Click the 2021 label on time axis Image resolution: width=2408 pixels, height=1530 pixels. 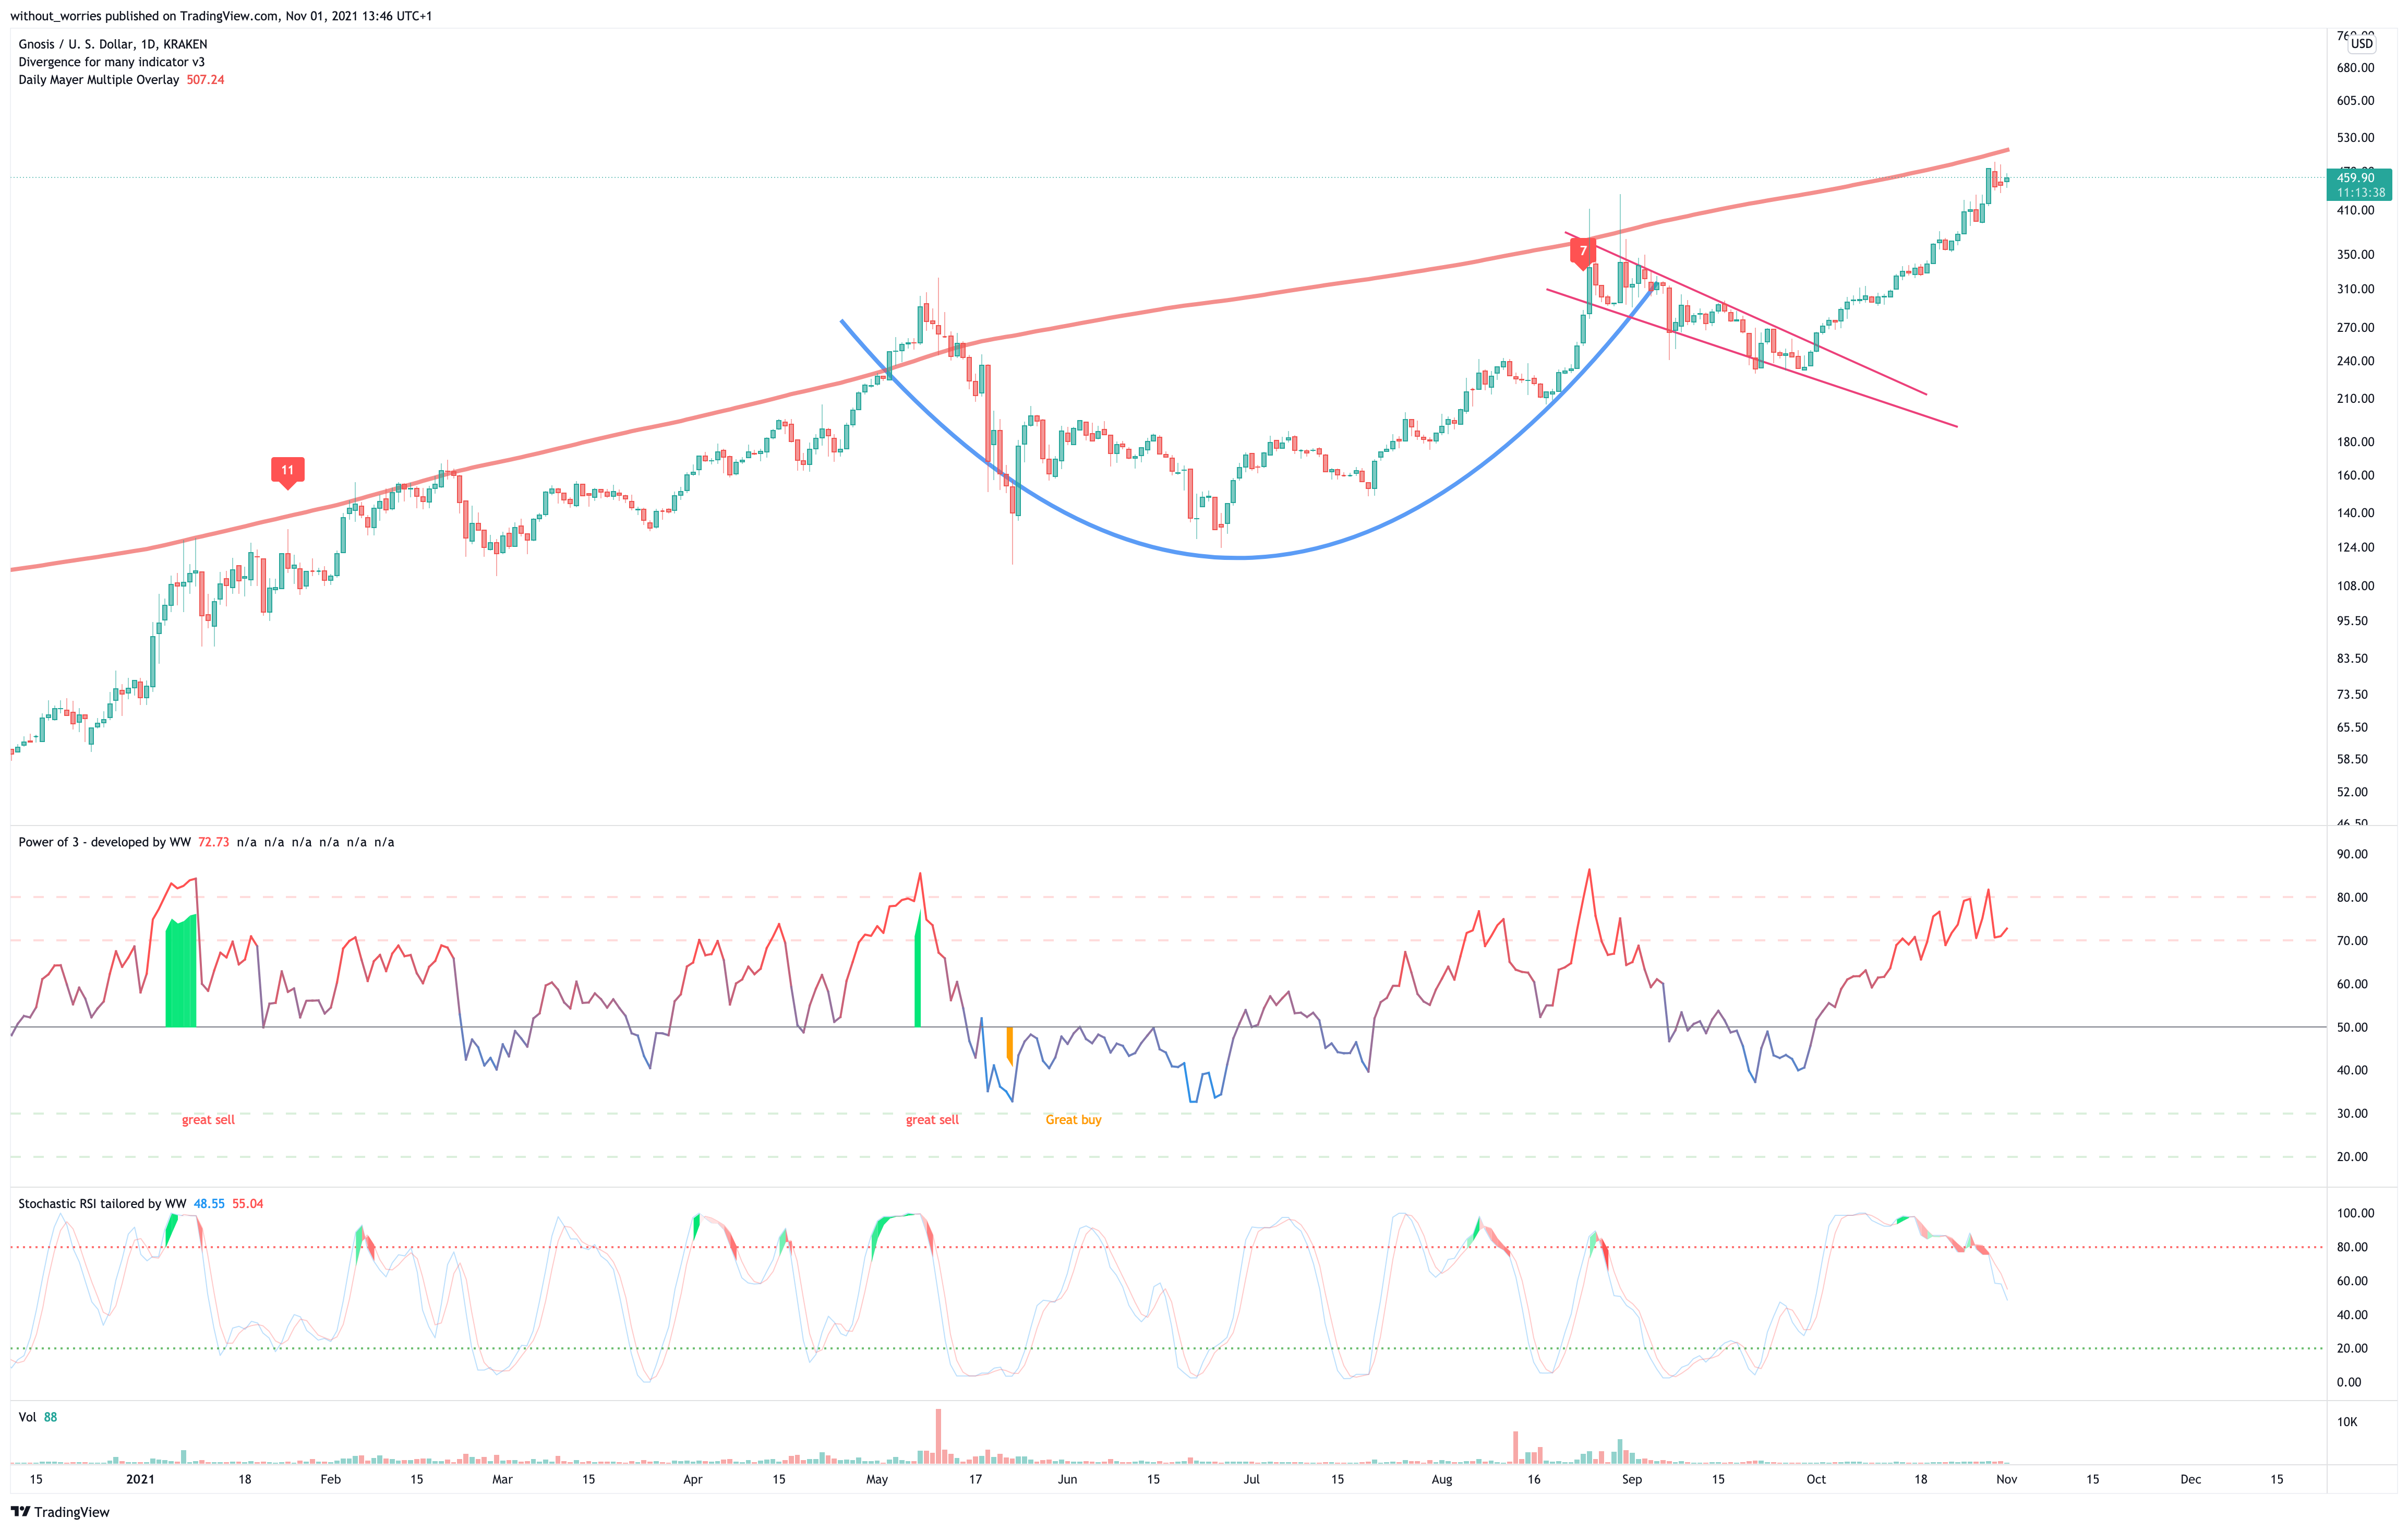click(140, 1479)
